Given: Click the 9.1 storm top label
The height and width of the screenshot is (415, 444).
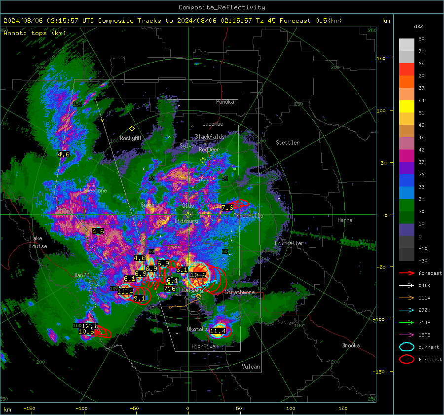Looking at the screenshot, I should tap(139, 298).
